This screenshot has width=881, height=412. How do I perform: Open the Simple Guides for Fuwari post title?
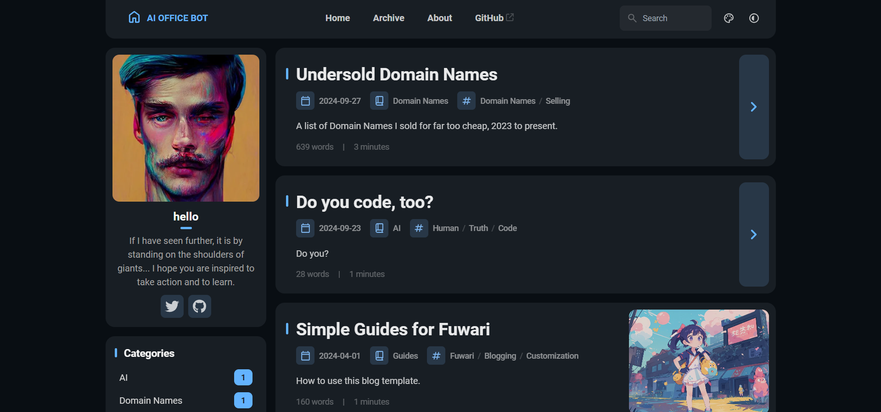(x=393, y=330)
